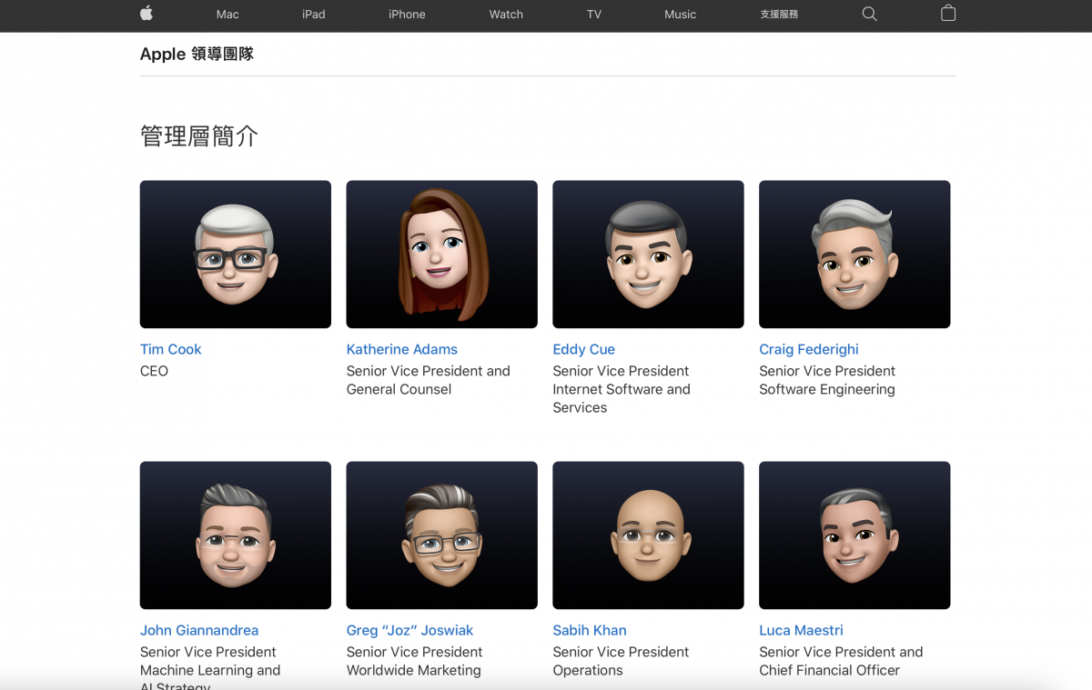Click "Senior Vice President and General Counsel" text
Image resolution: width=1092 pixels, height=690 pixels.
tap(428, 380)
